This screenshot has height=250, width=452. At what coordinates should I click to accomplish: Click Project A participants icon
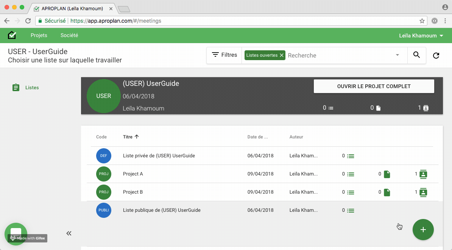(x=423, y=174)
